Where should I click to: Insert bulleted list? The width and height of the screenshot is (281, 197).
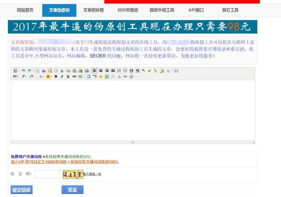[x=125, y=71]
